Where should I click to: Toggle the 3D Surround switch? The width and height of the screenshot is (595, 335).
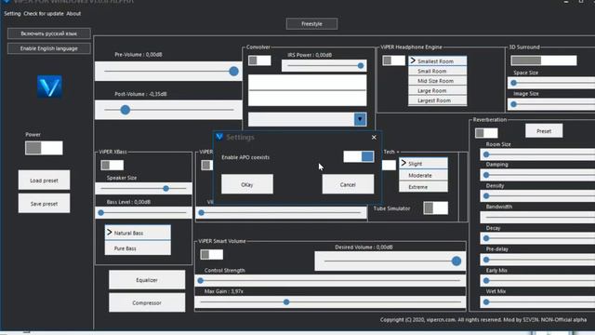[544, 60]
